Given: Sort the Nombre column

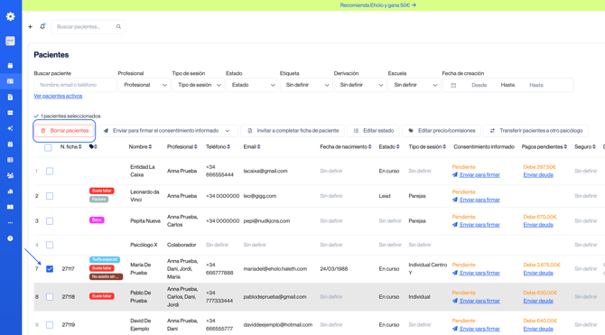Looking at the screenshot, I should coord(140,146).
